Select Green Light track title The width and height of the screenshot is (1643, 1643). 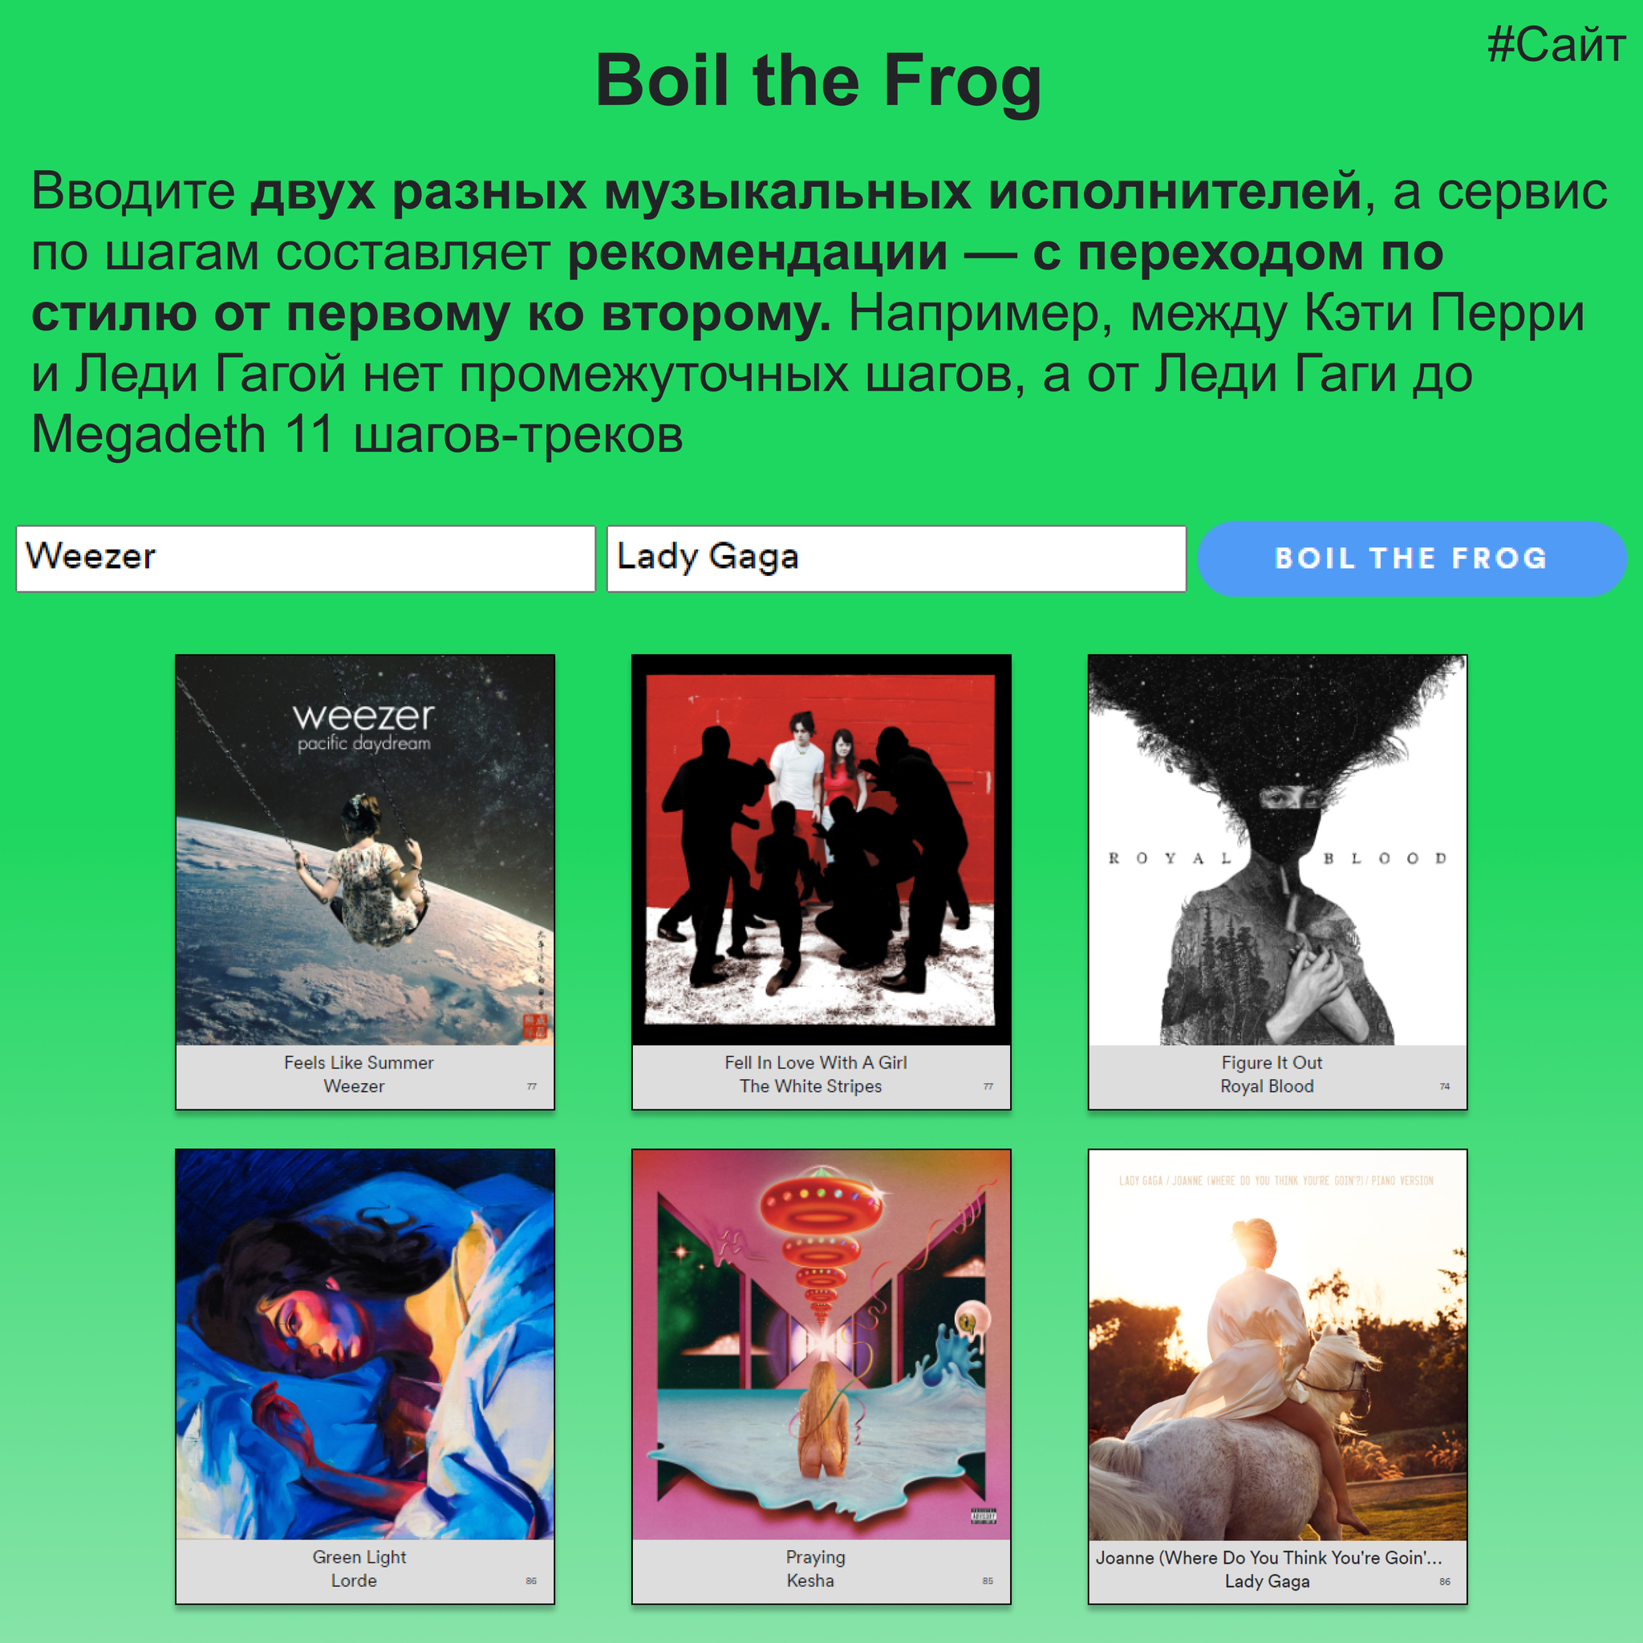tap(359, 1557)
